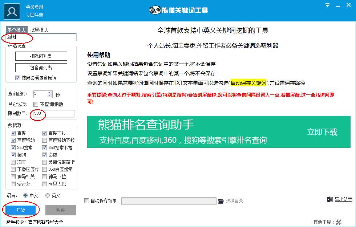356x227 pixels.
Task: Enable 不查询指数 option
Action: pos(35,104)
